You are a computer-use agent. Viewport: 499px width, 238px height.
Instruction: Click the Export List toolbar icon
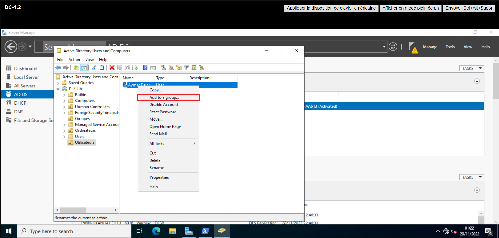(135, 68)
